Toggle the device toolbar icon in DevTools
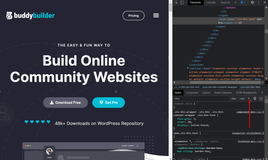The image size is (268, 160). click(x=182, y=2)
